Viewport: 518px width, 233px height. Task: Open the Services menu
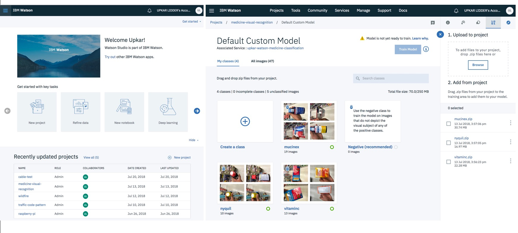pyautogui.click(x=342, y=10)
